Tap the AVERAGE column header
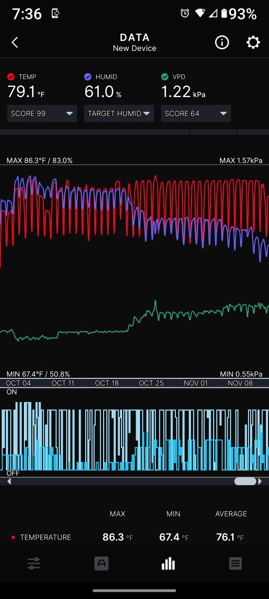Screen dimensions: 269x599 tap(231, 514)
